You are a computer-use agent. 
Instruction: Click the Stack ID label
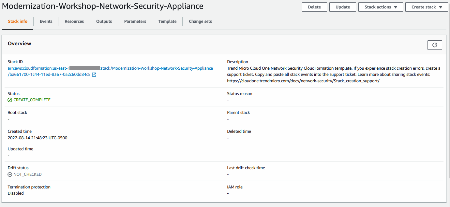[15, 62]
